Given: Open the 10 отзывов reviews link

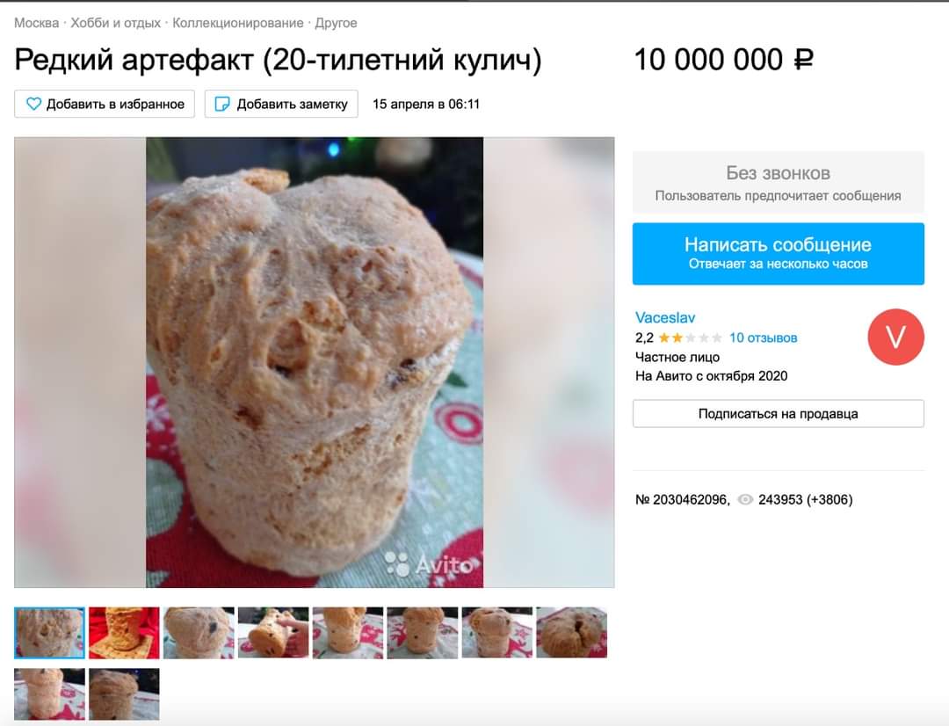Looking at the screenshot, I should point(764,338).
